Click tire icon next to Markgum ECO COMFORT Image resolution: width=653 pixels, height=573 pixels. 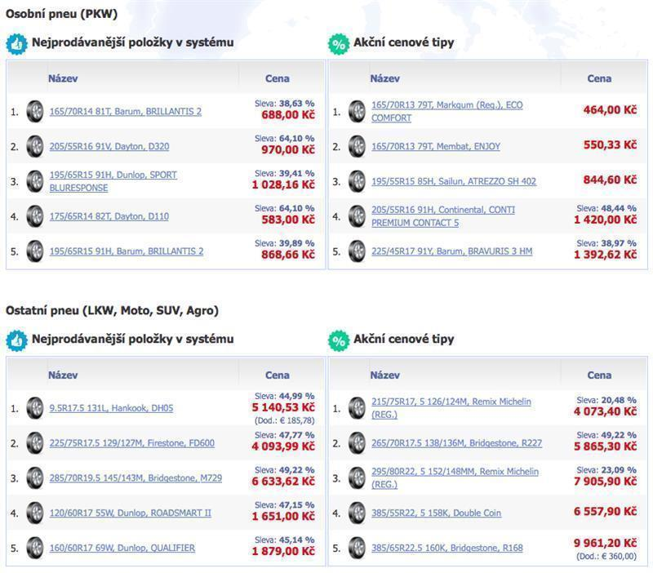[357, 112]
